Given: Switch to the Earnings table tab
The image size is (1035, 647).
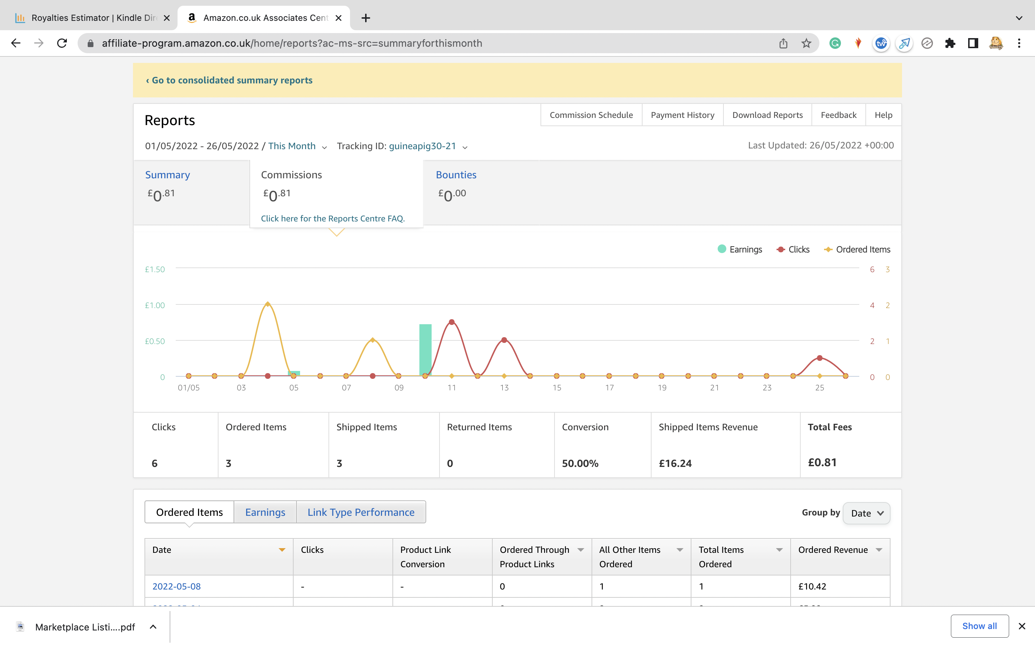Looking at the screenshot, I should click(x=265, y=512).
